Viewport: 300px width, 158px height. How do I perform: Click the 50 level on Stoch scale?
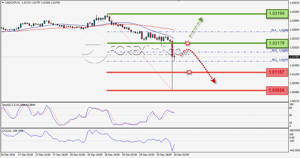[291, 115]
